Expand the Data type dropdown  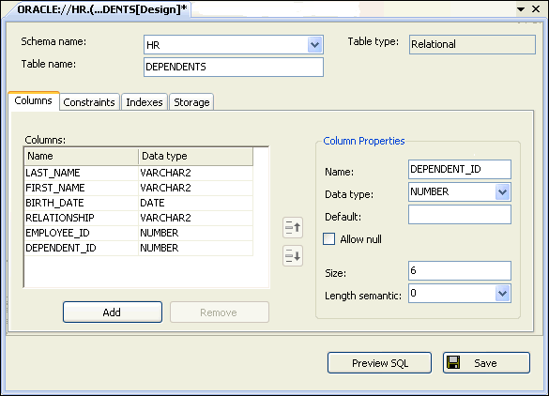coord(502,191)
